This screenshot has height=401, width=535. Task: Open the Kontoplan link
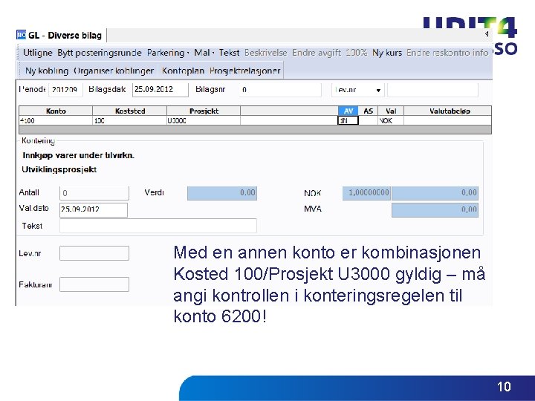(x=183, y=71)
